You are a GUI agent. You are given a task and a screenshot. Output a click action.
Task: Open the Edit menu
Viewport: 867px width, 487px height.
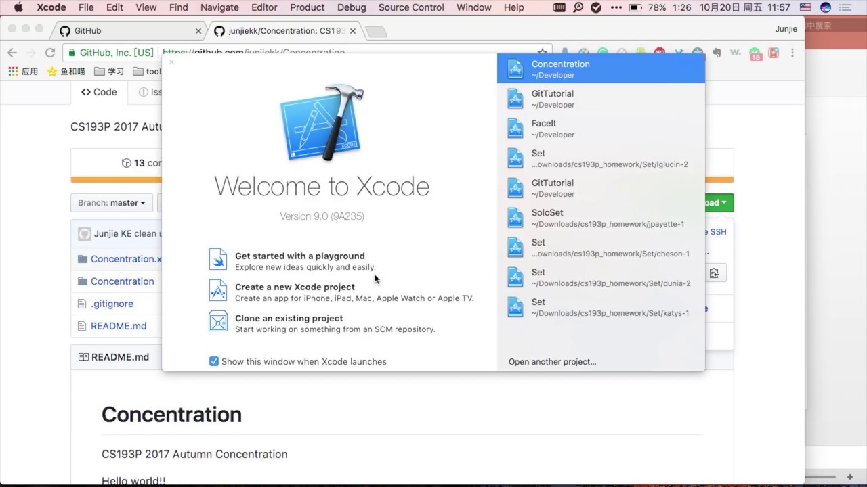(x=114, y=7)
